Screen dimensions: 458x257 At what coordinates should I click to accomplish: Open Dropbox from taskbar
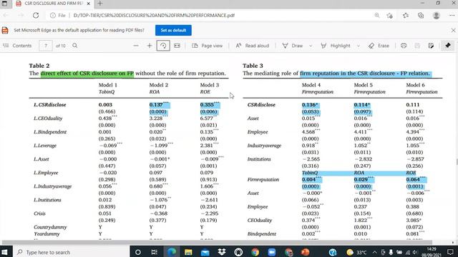222,252
